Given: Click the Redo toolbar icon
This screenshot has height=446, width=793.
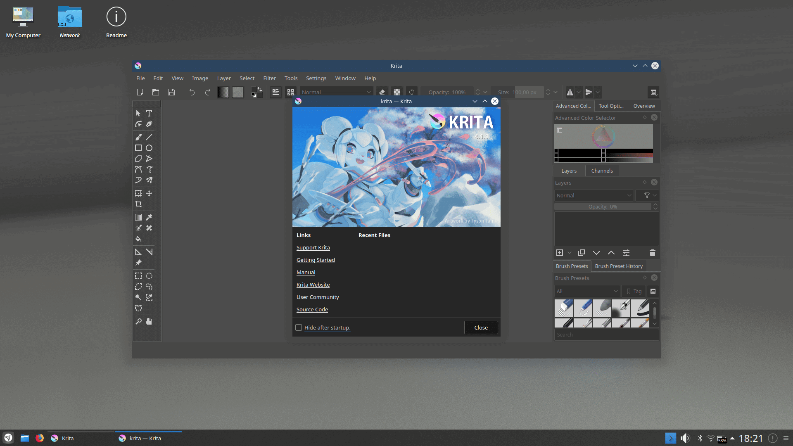Looking at the screenshot, I should pyautogui.click(x=208, y=92).
